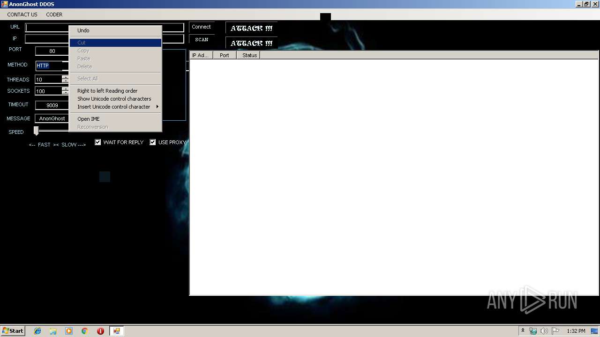Increase the SOCKETS value with up arrow
This screenshot has height=337, width=600.
pyautogui.click(x=65, y=89)
